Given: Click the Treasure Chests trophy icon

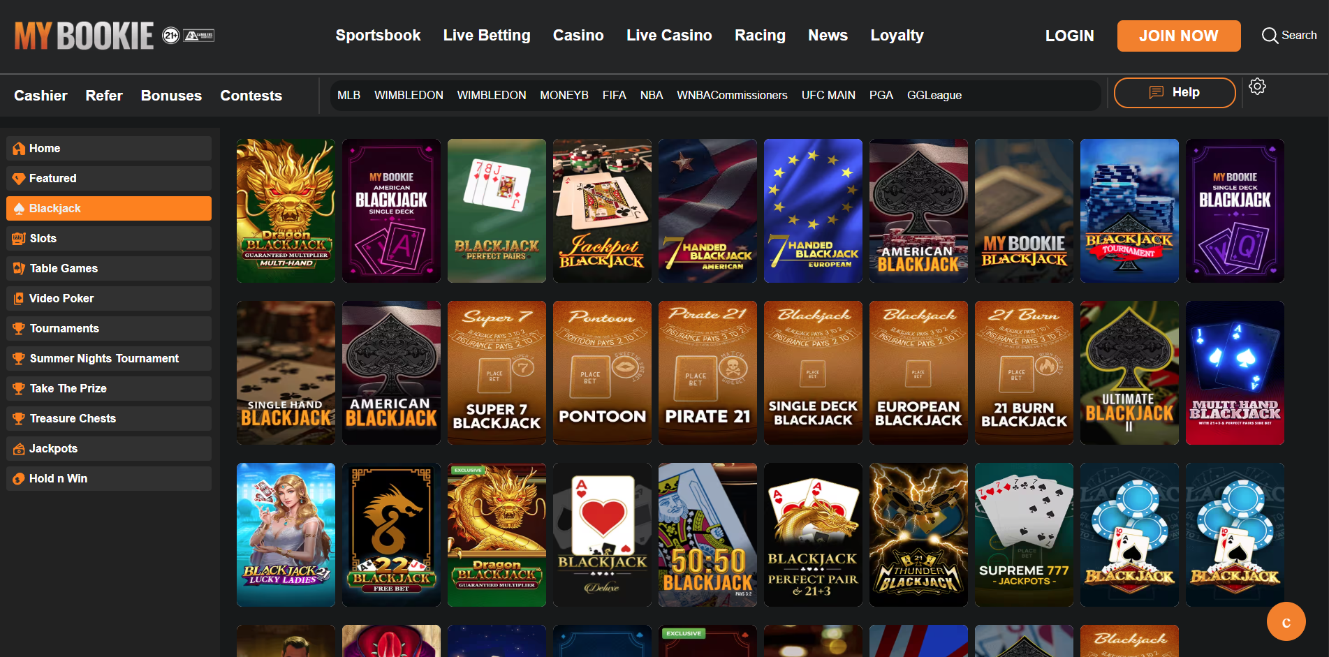Looking at the screenshot, I should [19, 419].
